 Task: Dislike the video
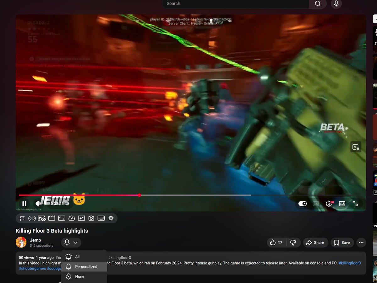293,243
